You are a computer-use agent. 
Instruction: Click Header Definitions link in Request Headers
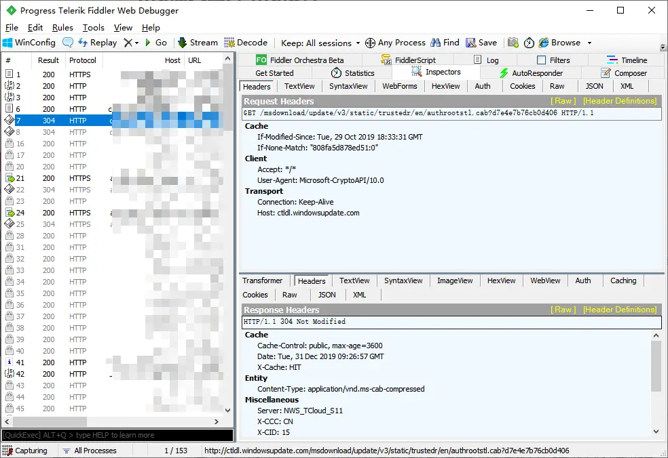(x=620, y=101)
